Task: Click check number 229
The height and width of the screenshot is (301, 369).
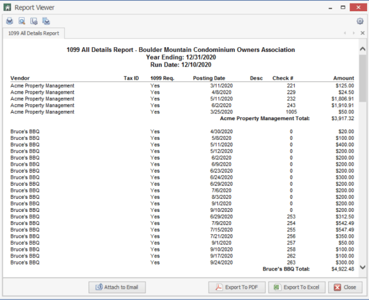Action: (291, 92)
